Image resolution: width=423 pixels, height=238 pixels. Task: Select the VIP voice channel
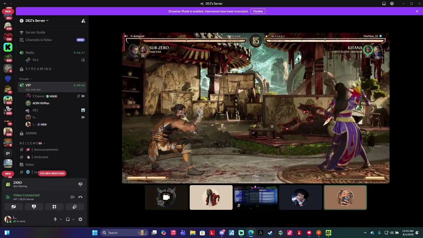52,87
